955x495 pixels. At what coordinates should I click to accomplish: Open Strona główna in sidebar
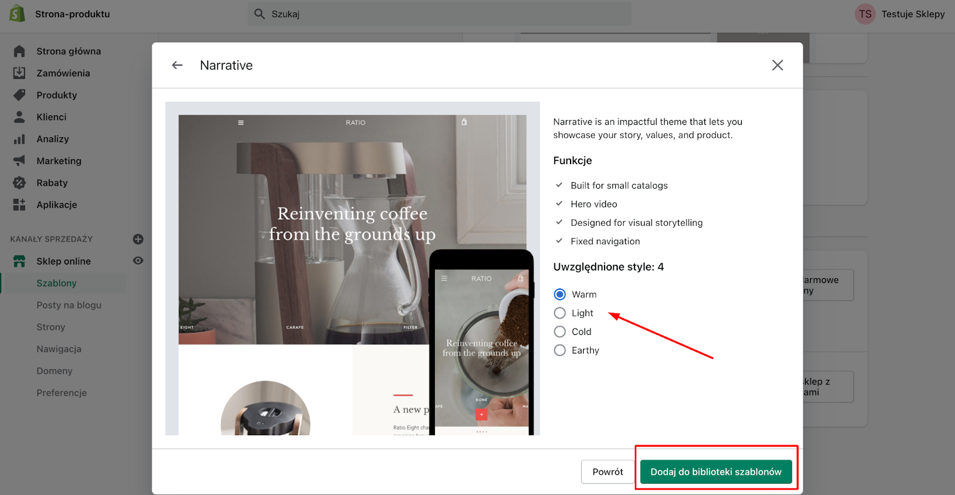pyautogui.click(x=69, y=51)
